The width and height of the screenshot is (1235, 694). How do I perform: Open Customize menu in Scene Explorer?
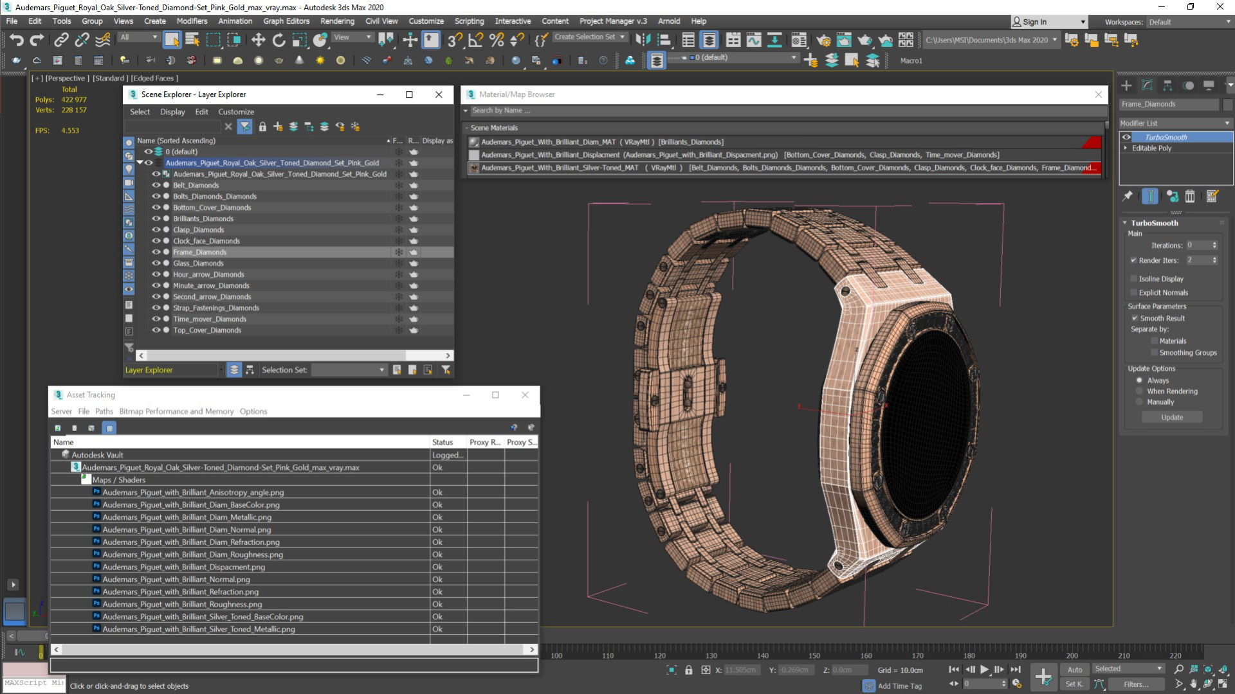coord(236,112)
